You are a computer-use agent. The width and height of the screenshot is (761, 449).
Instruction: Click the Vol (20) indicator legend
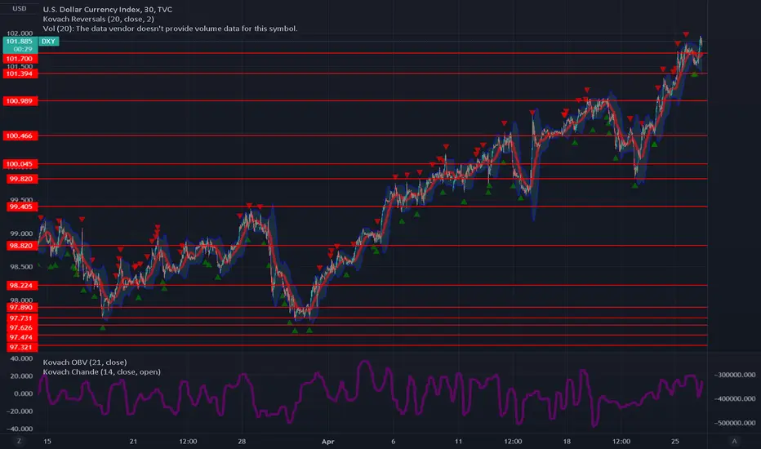click(x=171, y=29)
